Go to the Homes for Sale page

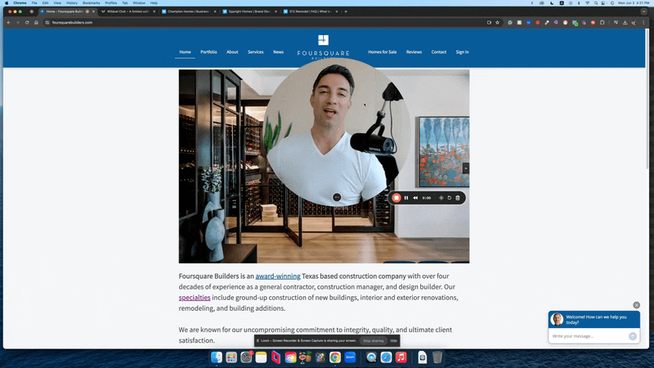pos(382,52)
